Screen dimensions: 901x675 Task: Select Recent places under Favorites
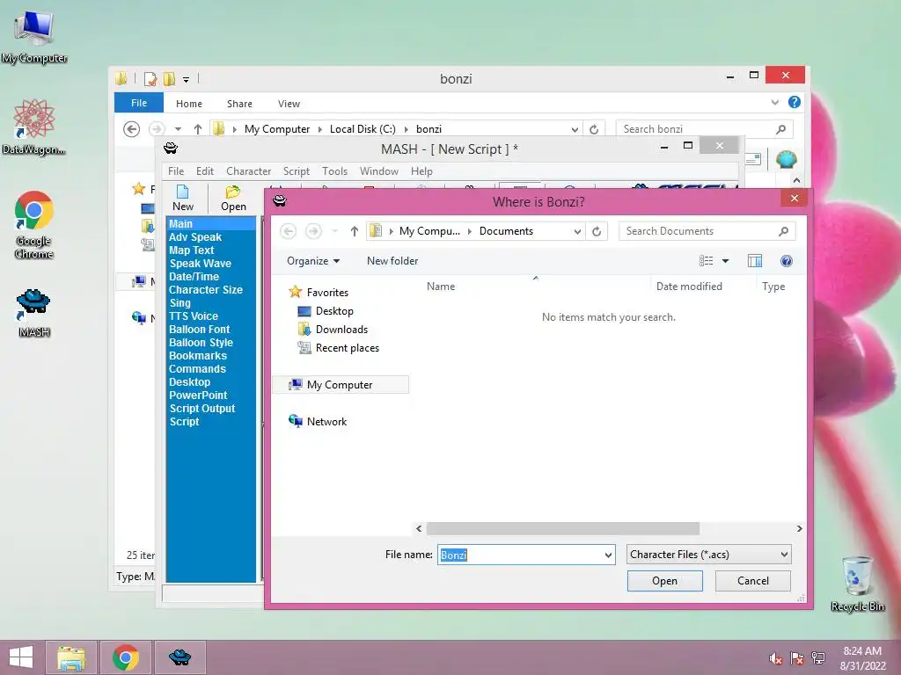pyautogui.click(x=347, y=348)
